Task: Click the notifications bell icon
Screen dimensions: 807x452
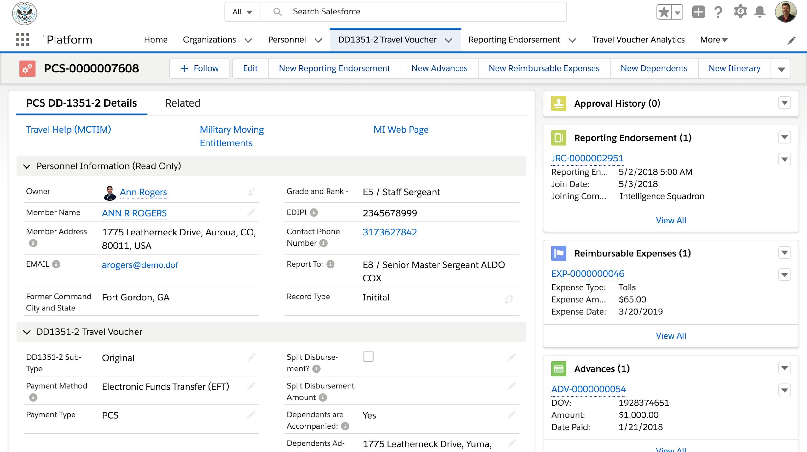Action: point(760,12)
